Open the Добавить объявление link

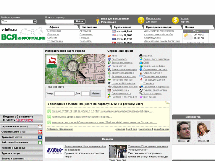pos(60,129)
